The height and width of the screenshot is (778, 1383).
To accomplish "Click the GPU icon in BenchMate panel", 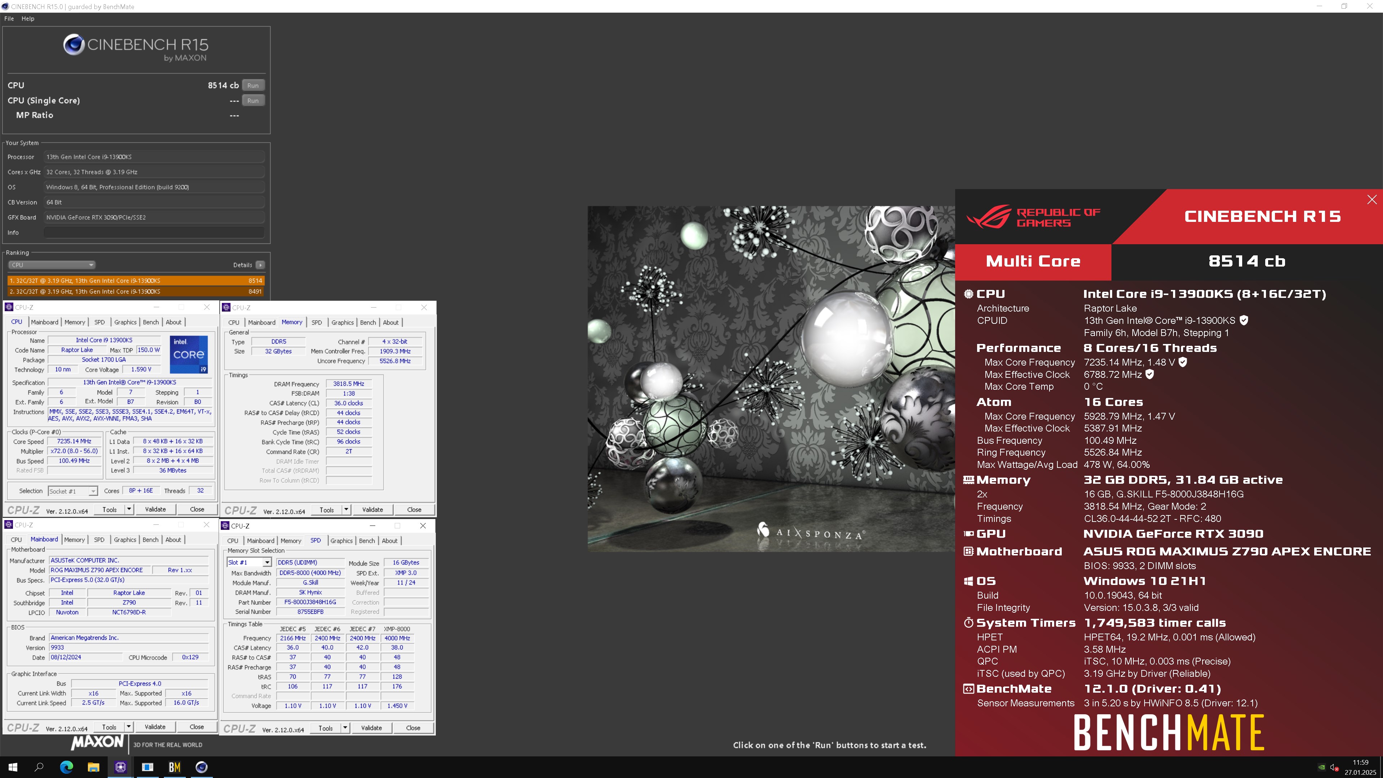I will pos(968,534).
